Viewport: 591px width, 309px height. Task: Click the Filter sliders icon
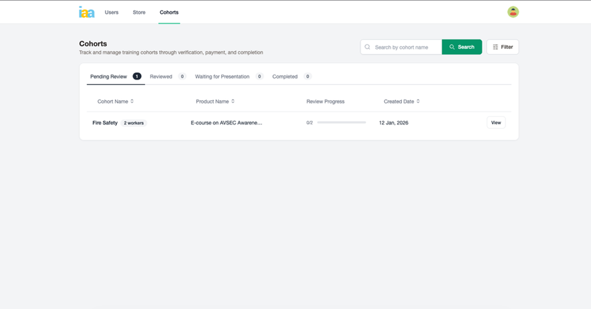[496, 47]
